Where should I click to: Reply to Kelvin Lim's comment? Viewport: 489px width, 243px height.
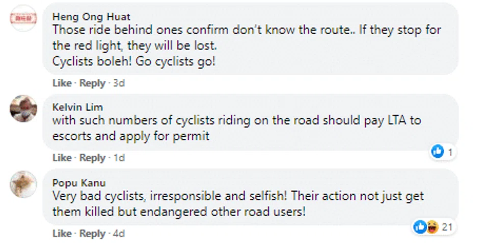pyautogui.click(x=92, y=158)
